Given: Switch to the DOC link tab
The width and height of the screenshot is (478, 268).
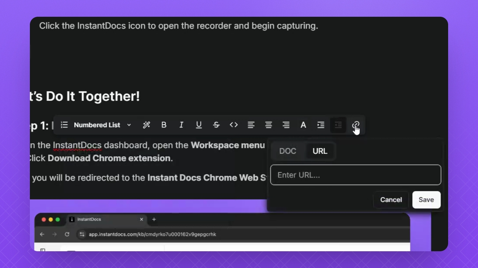Looking at the screenshot, I should click(x=288, y=151).
